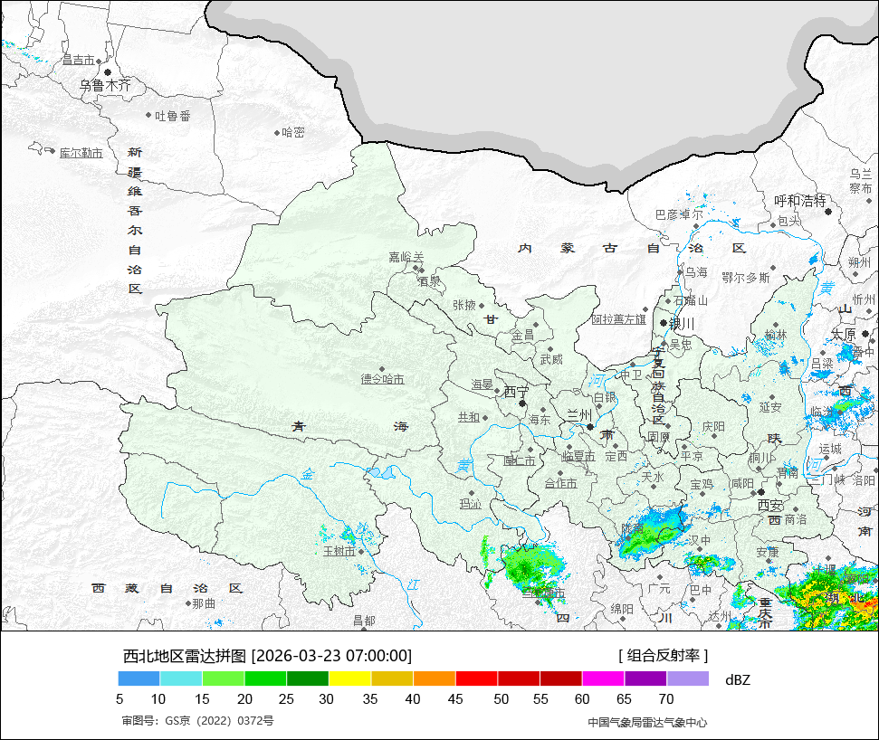Click the 昌吉市 label
The image size is (879, 740).
tap(79, 60)
